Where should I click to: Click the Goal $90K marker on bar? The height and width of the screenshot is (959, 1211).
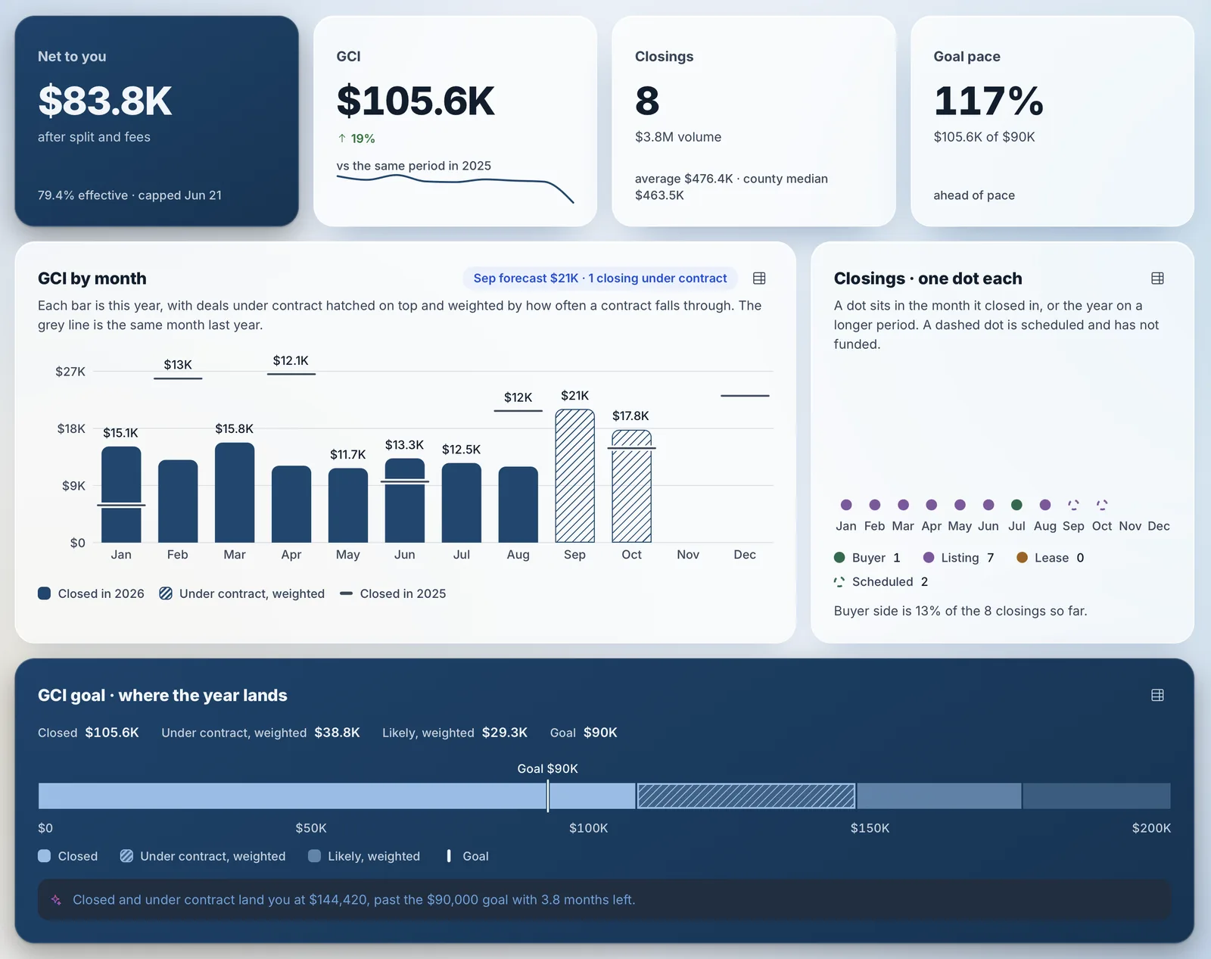(548, 796)
